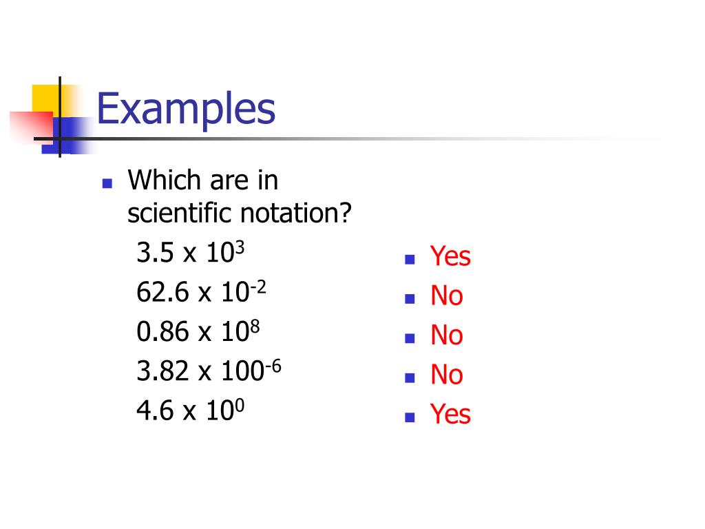
Task: Select the expression 3.82 x 100⁻⁶
Action: coord(209,371)
